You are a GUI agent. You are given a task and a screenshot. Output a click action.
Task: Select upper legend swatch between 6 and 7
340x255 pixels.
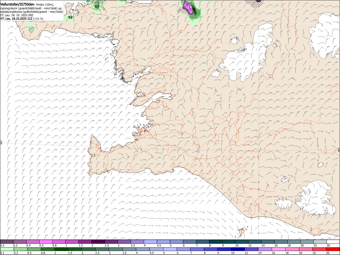pos(189,242)
